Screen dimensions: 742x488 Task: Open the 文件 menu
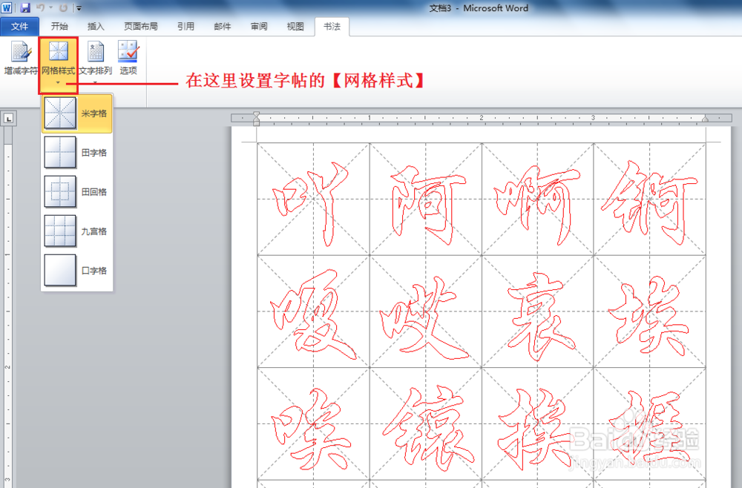click(x=19, y=26)
